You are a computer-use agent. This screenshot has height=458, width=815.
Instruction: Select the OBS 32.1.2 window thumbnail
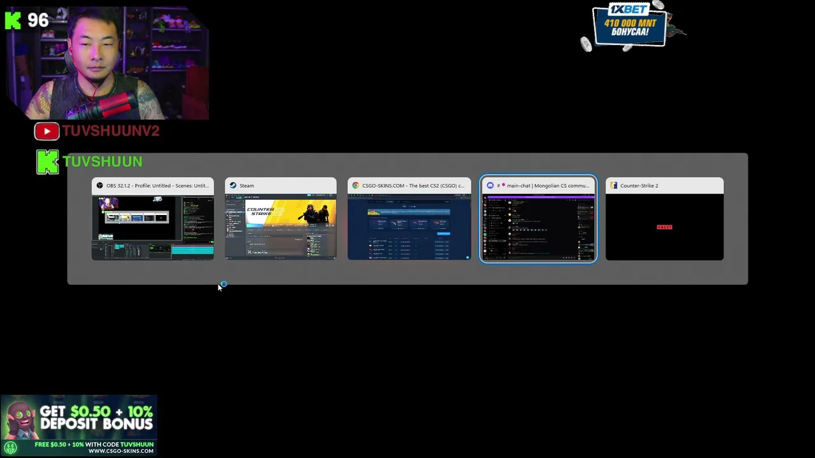coord(153,219)
